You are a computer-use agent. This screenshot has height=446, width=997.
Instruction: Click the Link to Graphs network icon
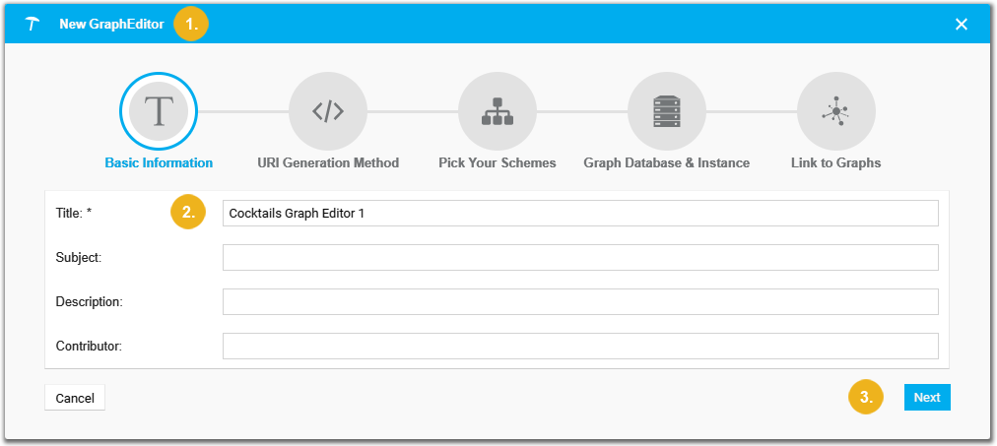pos(835,112)
